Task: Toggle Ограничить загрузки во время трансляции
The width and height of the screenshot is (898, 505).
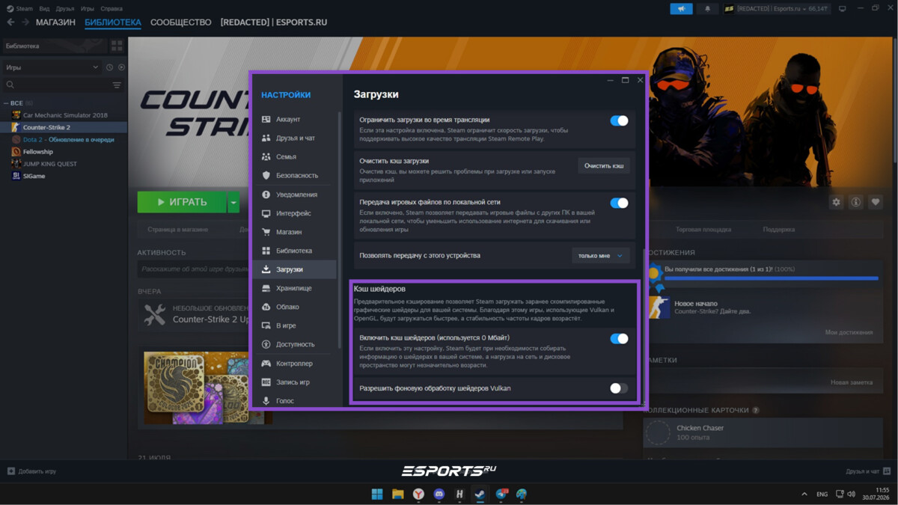Action: pyautogui.click(x=619, y=120)
